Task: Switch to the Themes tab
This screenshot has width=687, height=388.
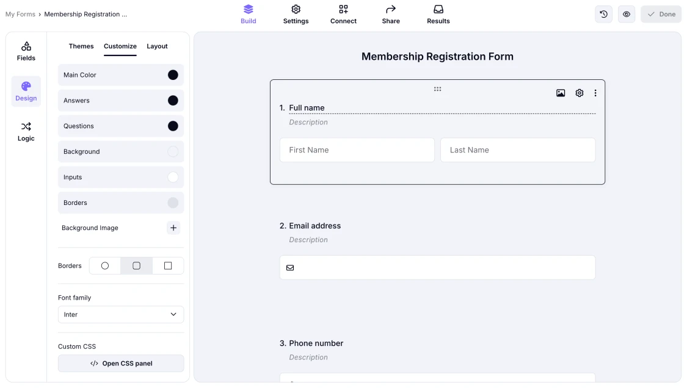Action: pos(81,46)
